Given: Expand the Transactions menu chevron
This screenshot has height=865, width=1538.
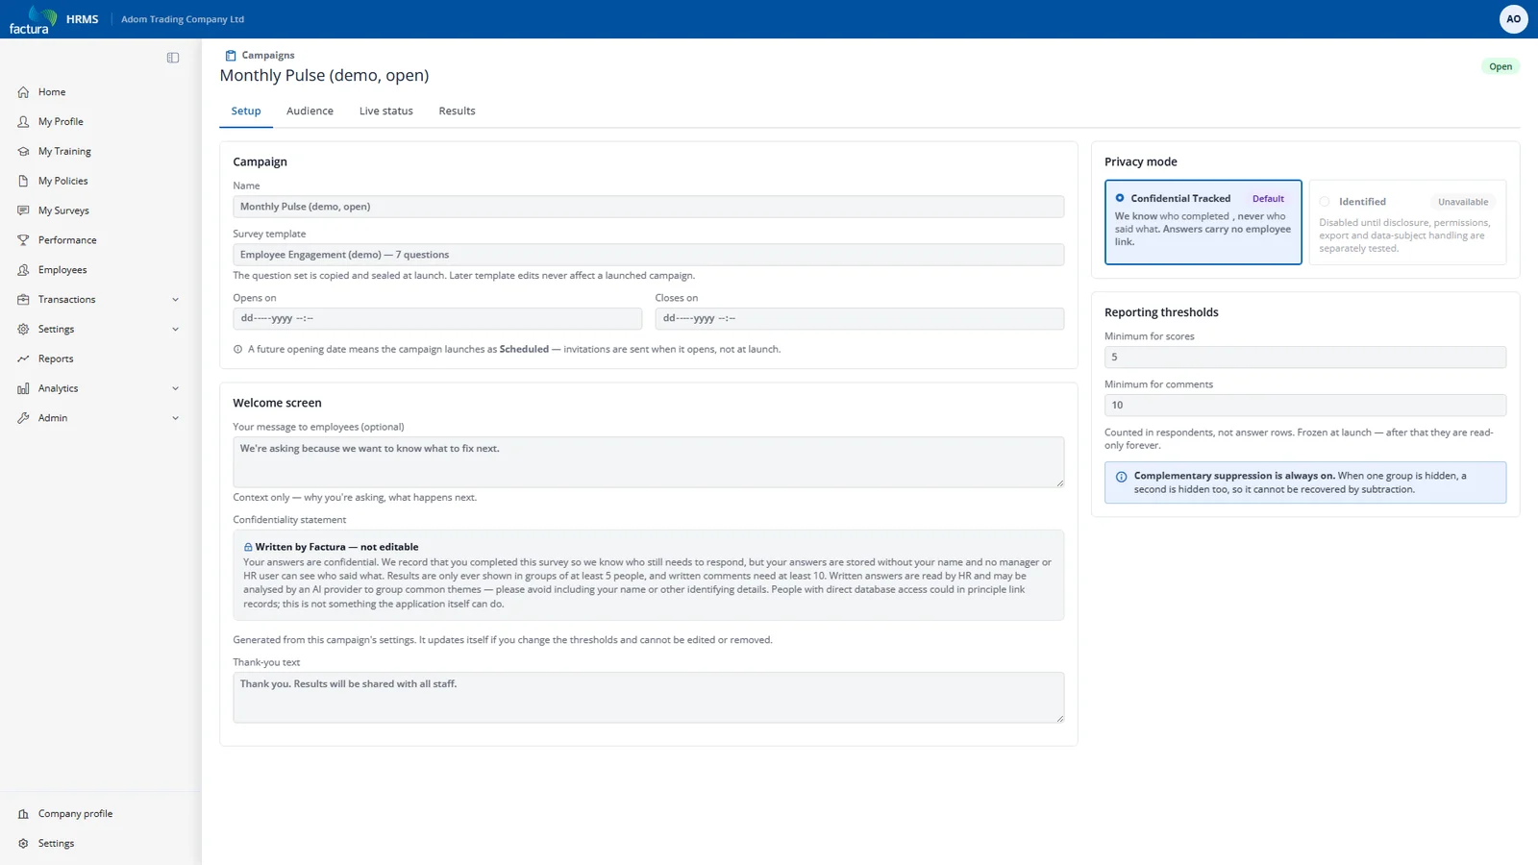Looking at the screenshot, I should pos(175,300).
